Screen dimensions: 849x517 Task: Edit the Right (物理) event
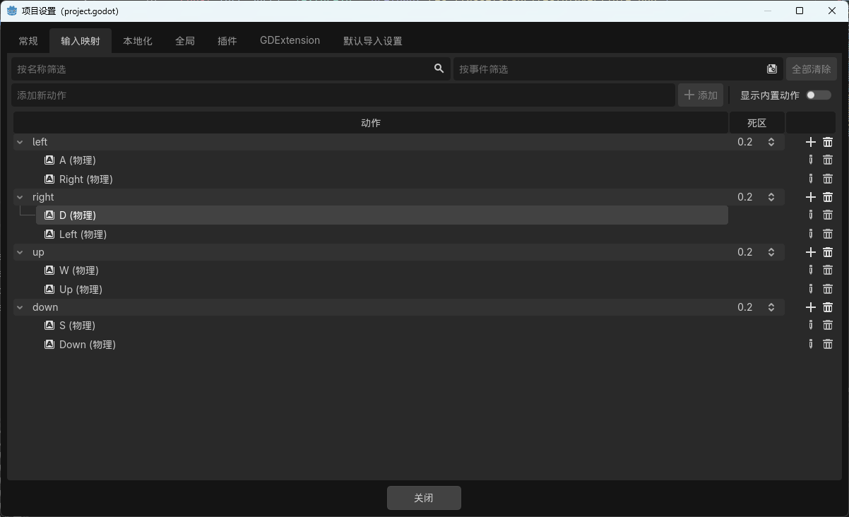tap(811, 179)
